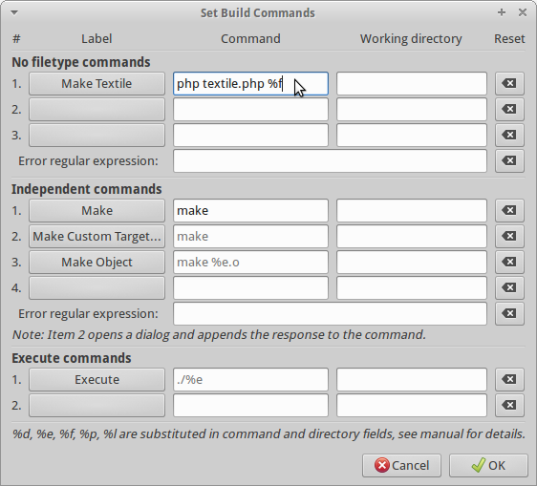537x486 pixels.
Task: Click the Command column header
Action: (250, 39)
